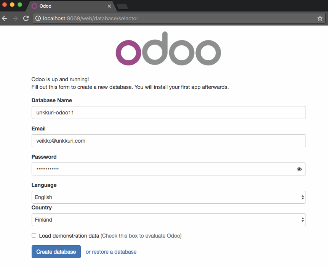This screenshot has width=328, height=267.
Task: Click the Odoo logo image
Action: pos(168,49)
